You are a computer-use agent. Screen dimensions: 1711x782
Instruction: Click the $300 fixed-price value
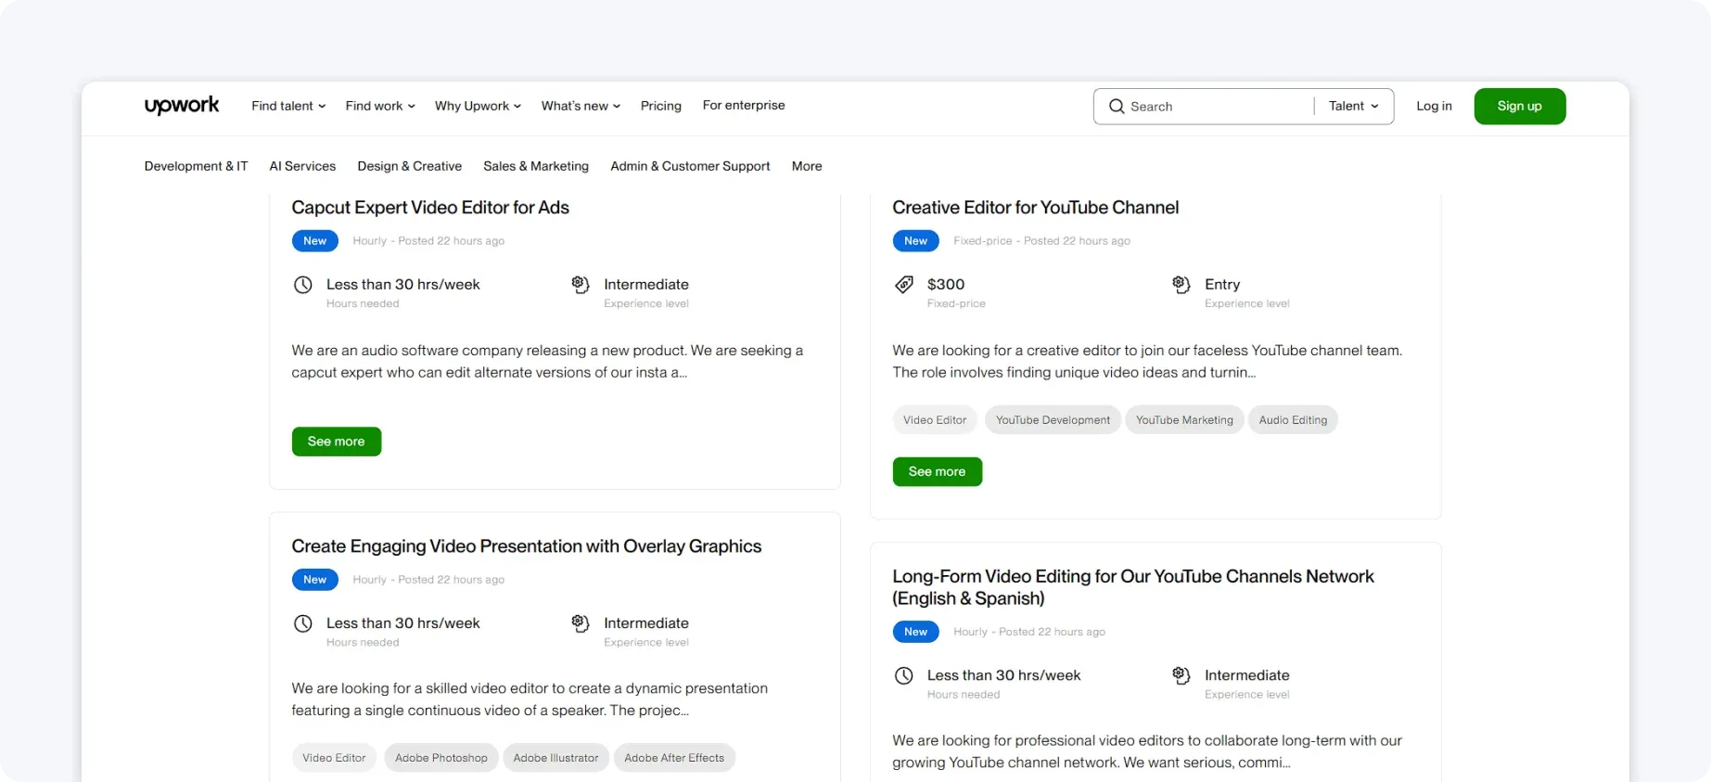click(x=946, y=285)
